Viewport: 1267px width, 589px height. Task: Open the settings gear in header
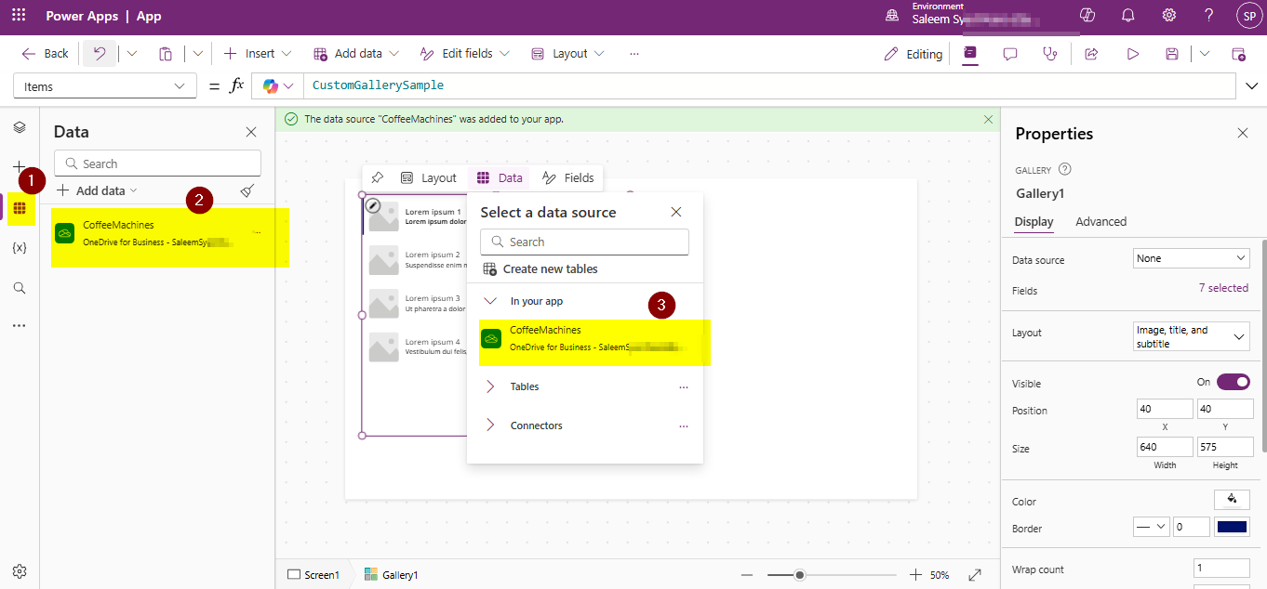(x=1169, y=16)
